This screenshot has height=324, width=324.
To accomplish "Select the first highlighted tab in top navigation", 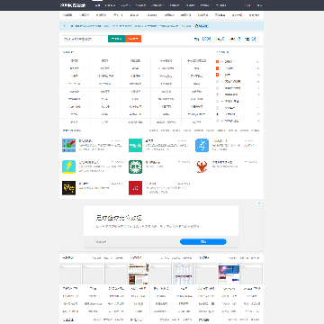I will (97, 5).
